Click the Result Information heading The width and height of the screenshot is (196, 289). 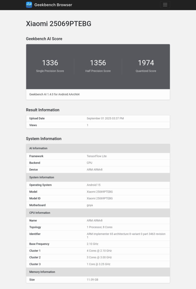[x=43, y=110]
